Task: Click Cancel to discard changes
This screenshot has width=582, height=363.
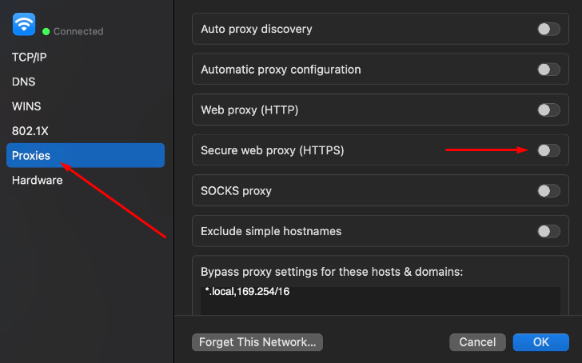Action: tap(477, 342)
